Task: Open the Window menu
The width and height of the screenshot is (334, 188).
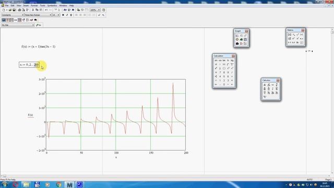Action: (x=63, y=6)
